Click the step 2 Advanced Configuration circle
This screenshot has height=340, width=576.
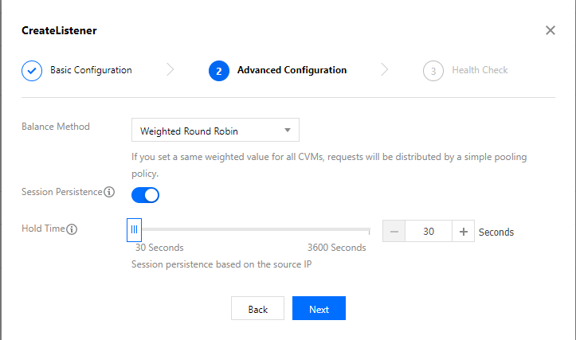[219, 70]
